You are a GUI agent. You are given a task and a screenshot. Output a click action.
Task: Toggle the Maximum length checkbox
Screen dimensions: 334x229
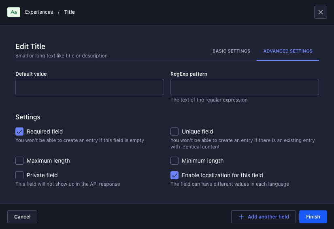[19, 161]
